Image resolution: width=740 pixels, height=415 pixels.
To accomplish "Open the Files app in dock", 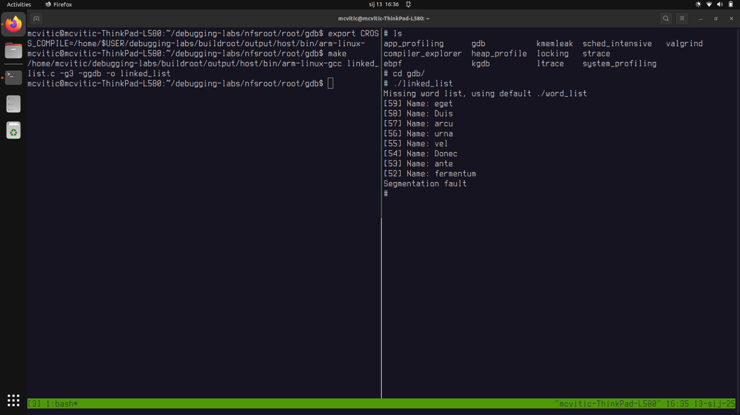I will click(13, 50).
